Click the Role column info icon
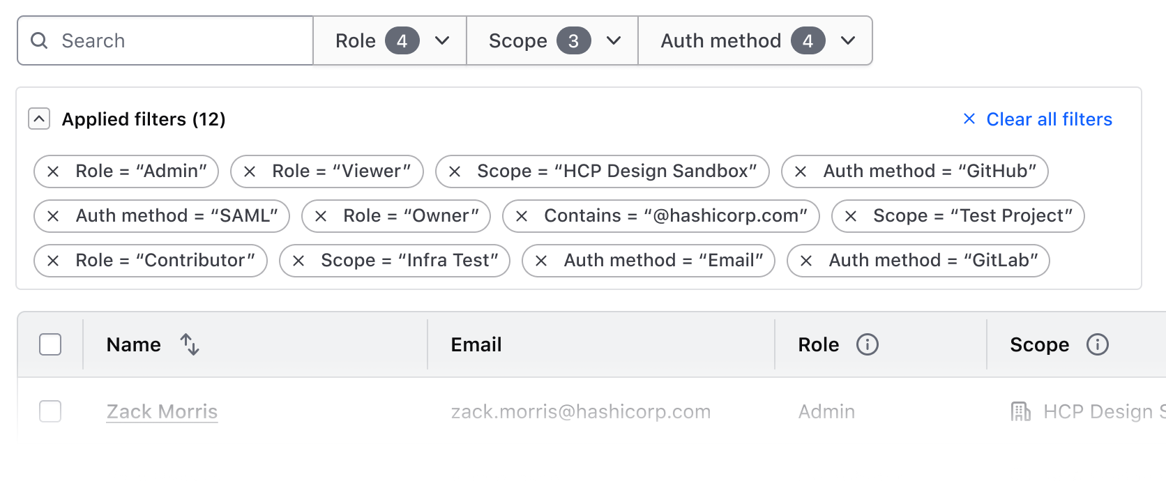 coord(867,344)
